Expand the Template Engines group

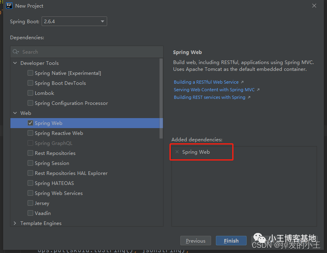coord(15,223)
